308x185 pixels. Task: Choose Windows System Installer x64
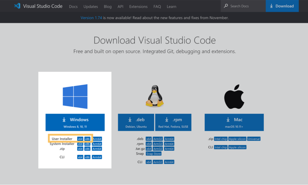[80, 144]
